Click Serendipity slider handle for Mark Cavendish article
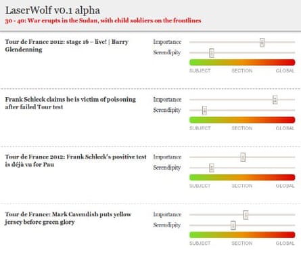Viewport: 301px width, 253px height. tap(233, 225)
